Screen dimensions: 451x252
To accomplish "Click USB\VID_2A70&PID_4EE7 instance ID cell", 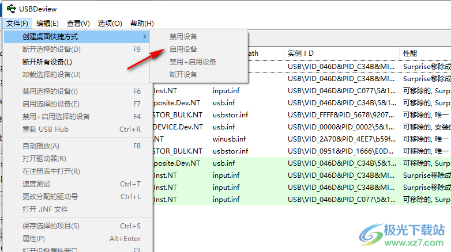I will click(x=341, y=139).
